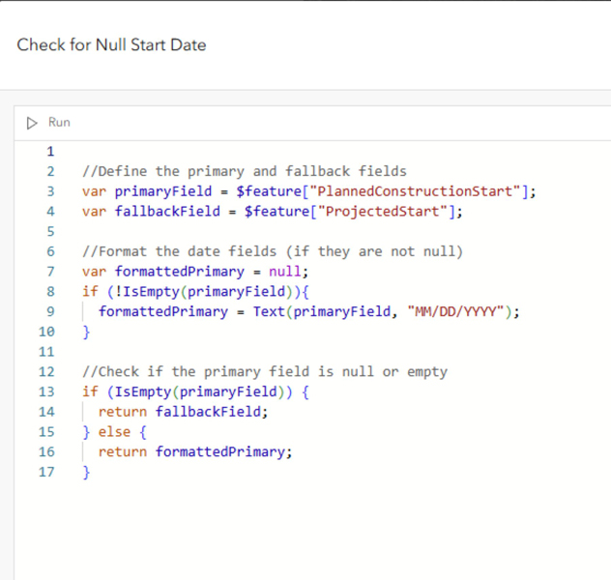Click $feature keyword on line 3

point(269,191)
